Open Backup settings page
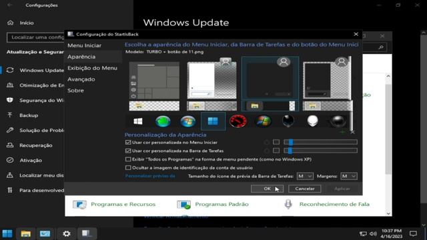Viewport: 427px width, 240px height. [x=23, y=115]
